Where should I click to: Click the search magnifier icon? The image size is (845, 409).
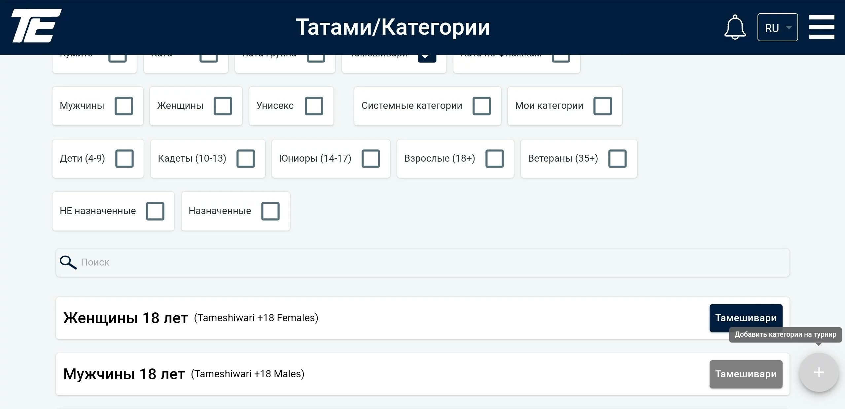[x=68, y=263]
